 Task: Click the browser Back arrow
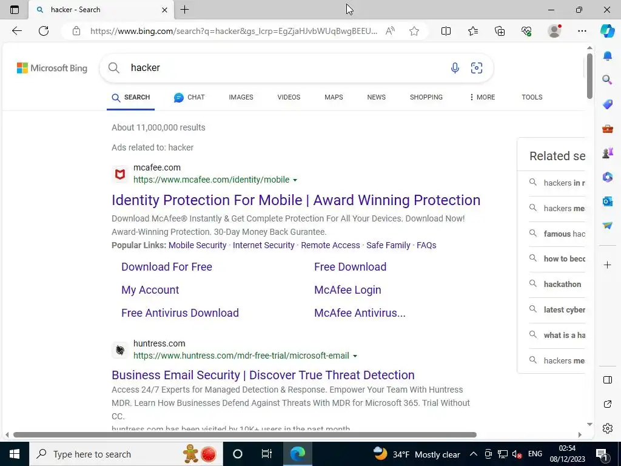pos(16,31)
